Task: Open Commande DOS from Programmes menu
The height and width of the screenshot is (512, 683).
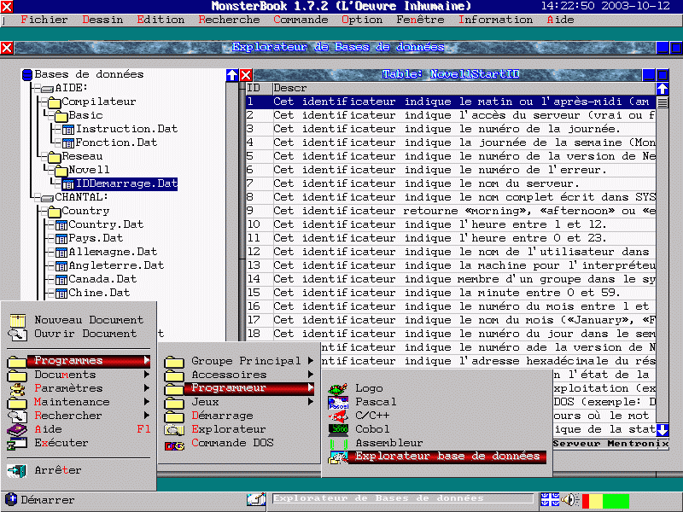Action: (x=231, y=443)
